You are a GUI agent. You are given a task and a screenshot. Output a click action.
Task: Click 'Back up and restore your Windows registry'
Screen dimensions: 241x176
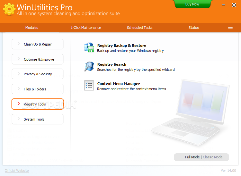[130, 51]
